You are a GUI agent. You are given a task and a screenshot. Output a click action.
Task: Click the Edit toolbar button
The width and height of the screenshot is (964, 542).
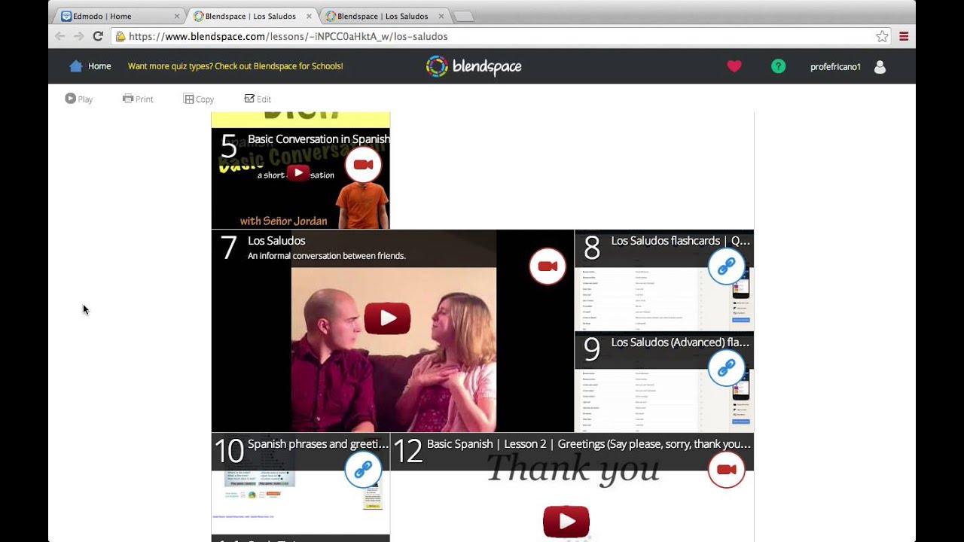point(258,99)
